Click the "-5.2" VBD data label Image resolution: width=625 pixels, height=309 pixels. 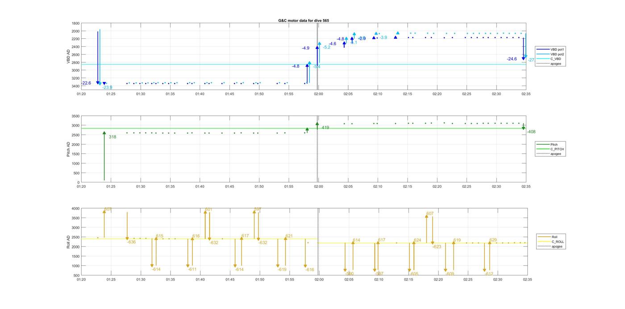[x=326, y=47]
